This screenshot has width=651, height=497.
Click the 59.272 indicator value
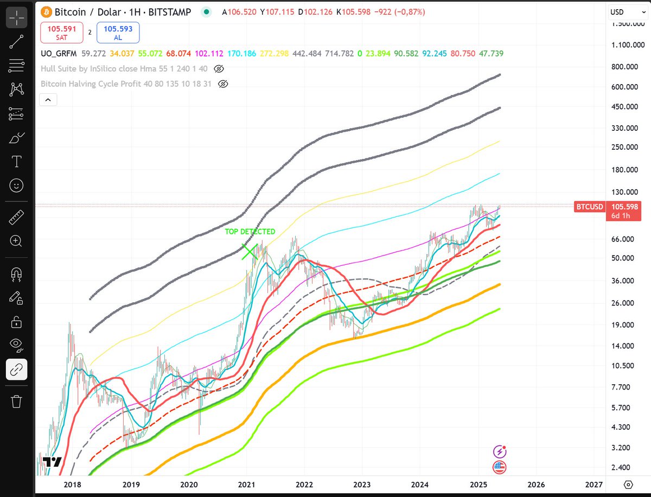(94, 54)
